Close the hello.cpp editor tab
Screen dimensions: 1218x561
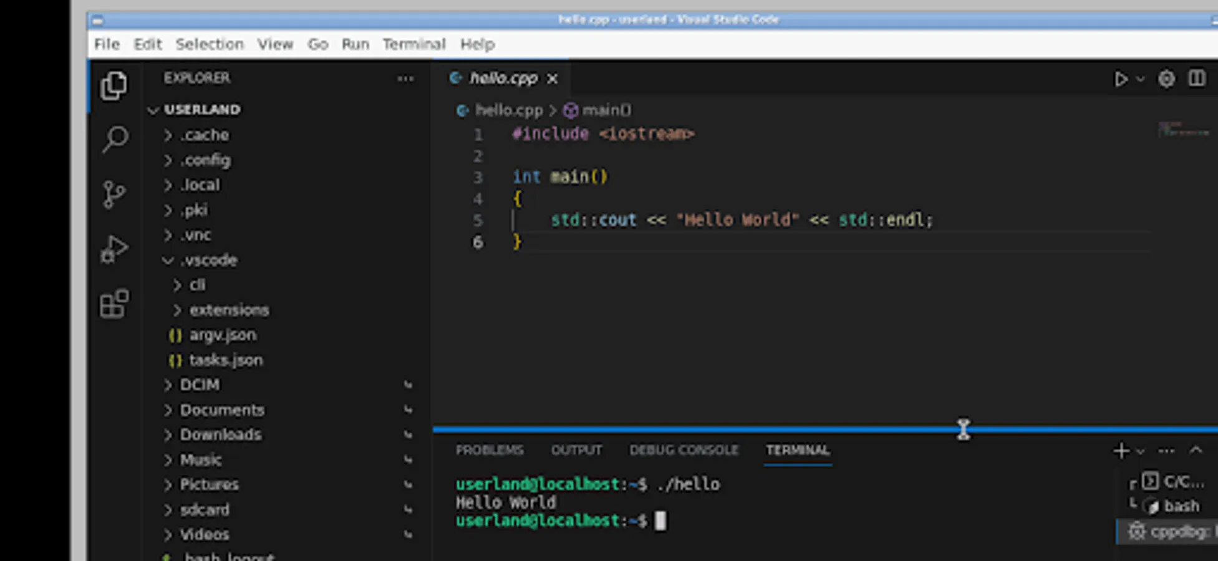pos(552,79)
